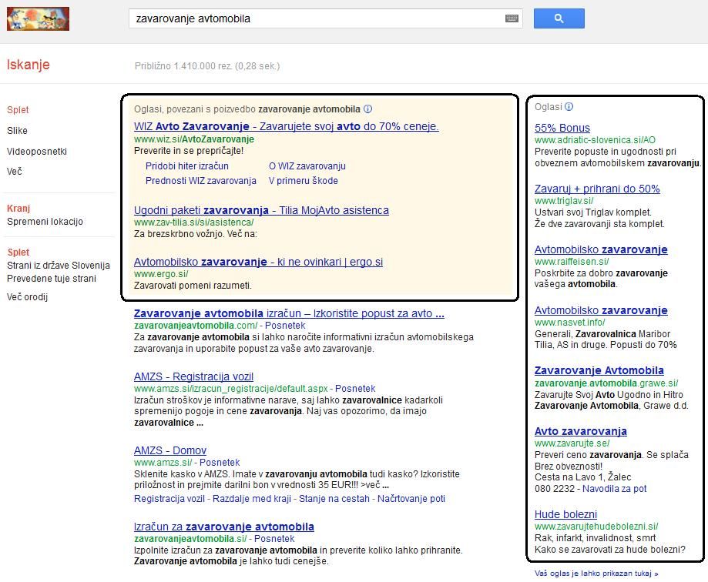The width and height of the screenshot is (708, 582).
Task: Choose Prevedene tuje strani filter
Action: pos(52,279)
